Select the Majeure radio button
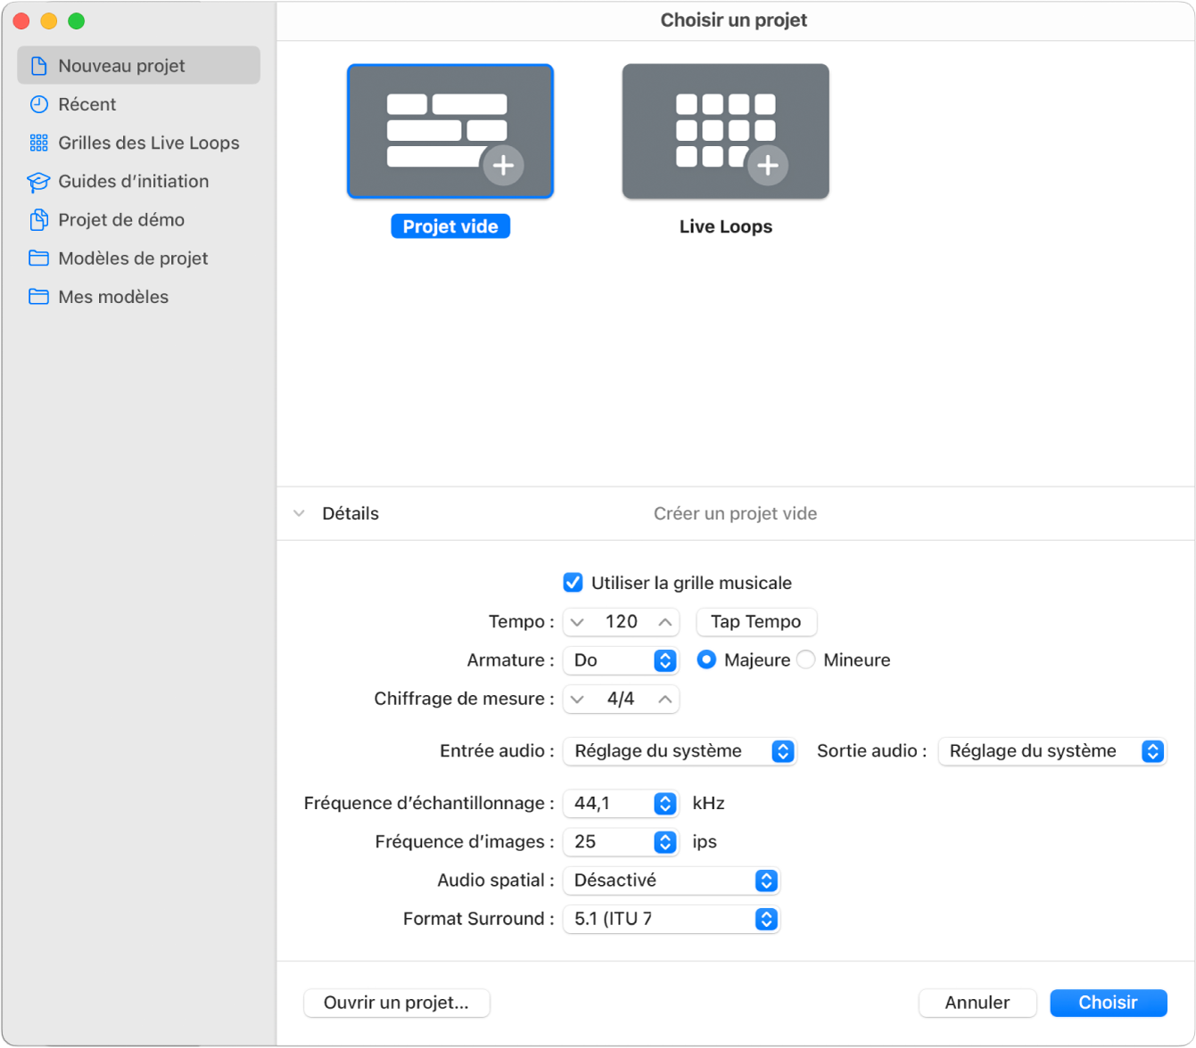Screen dimensions: 1196x1048 point(706,660)
